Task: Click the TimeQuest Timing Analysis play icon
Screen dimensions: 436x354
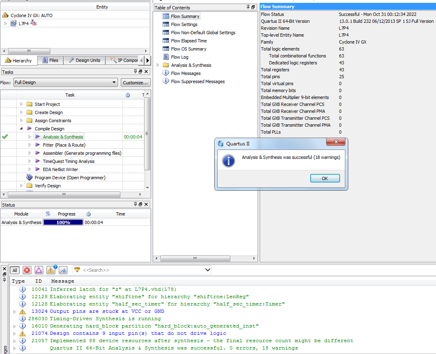Action: (x=38, y=161)
